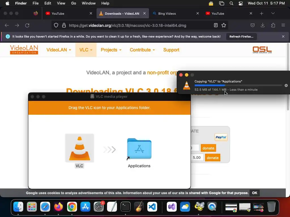
Task: Select Downloads - VideoLAN tab
Action: click(123, 14)
